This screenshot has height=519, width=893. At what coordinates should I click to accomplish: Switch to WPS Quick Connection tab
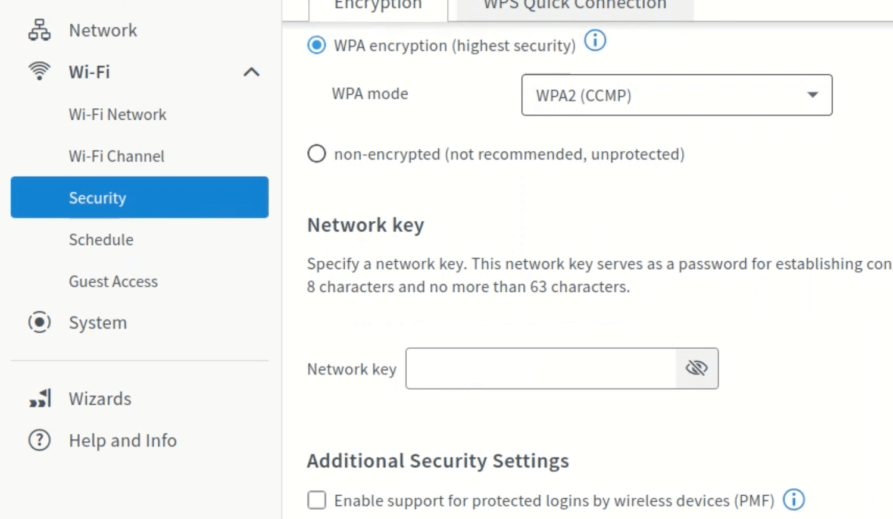click(x=574, y=6)
